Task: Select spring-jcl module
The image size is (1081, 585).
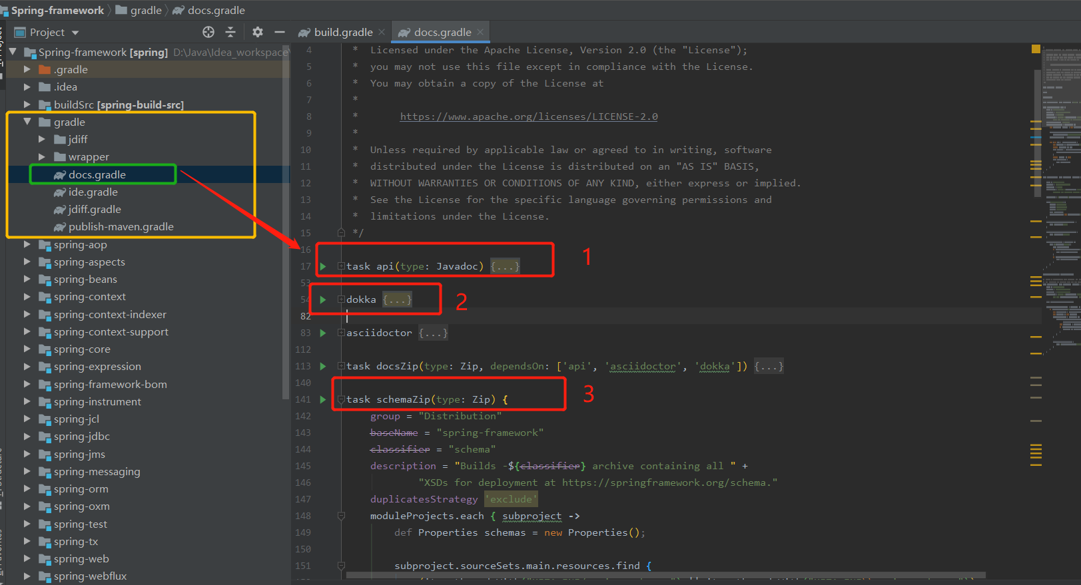Action: [x=76, y=419]
